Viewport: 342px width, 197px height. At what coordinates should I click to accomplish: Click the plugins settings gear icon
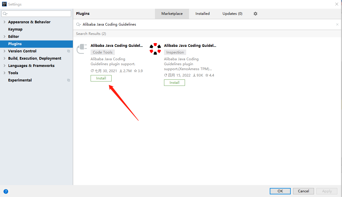tap(255, 13)
